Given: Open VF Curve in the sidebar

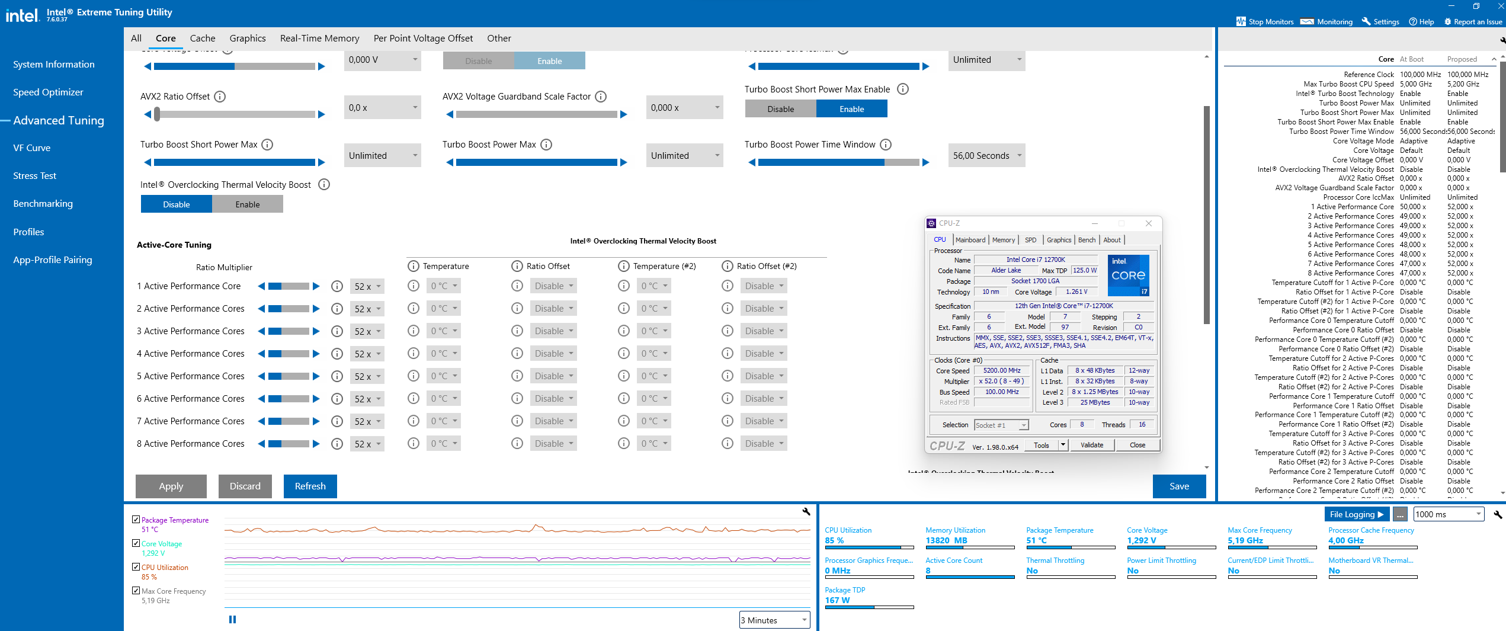Looking at the screenshot, I should click(x=32, y=148).
